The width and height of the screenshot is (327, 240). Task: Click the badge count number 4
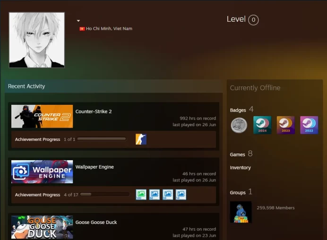point(251,109)
